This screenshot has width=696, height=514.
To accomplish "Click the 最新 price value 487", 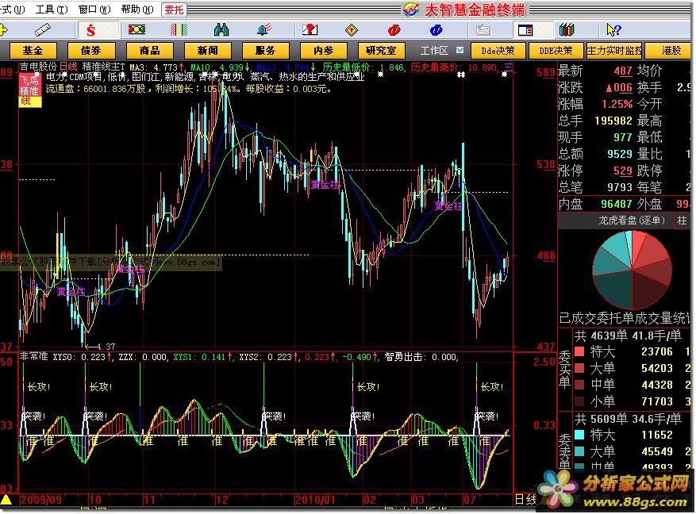I will 623,71.
